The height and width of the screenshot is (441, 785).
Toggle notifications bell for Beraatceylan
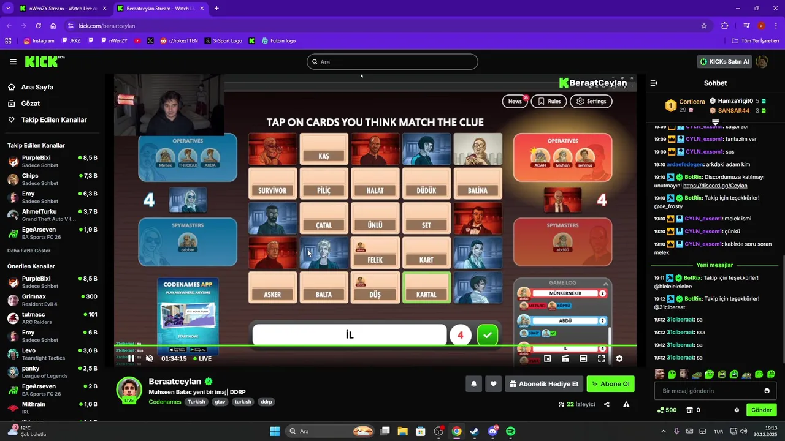(x=473, y=384)
